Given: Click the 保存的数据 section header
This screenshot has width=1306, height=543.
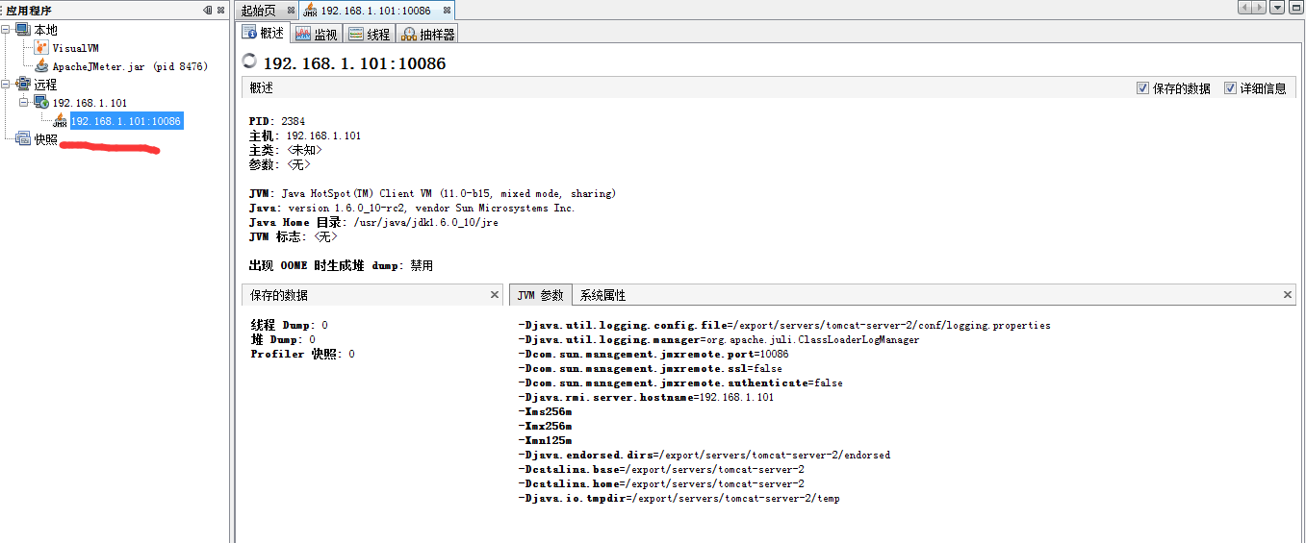Looking at the screenshot, I should [372, 295].
